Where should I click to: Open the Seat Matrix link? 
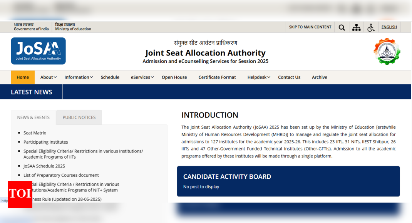[x=35, y=133]
